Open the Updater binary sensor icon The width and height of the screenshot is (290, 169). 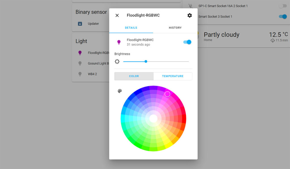click(80, 24)
